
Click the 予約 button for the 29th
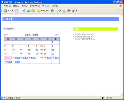click(57, 58)
